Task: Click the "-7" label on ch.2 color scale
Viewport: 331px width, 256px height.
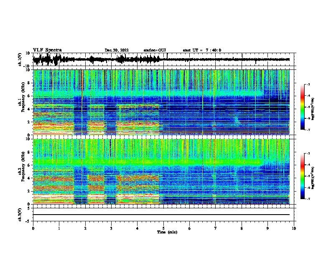Action: 308,199
